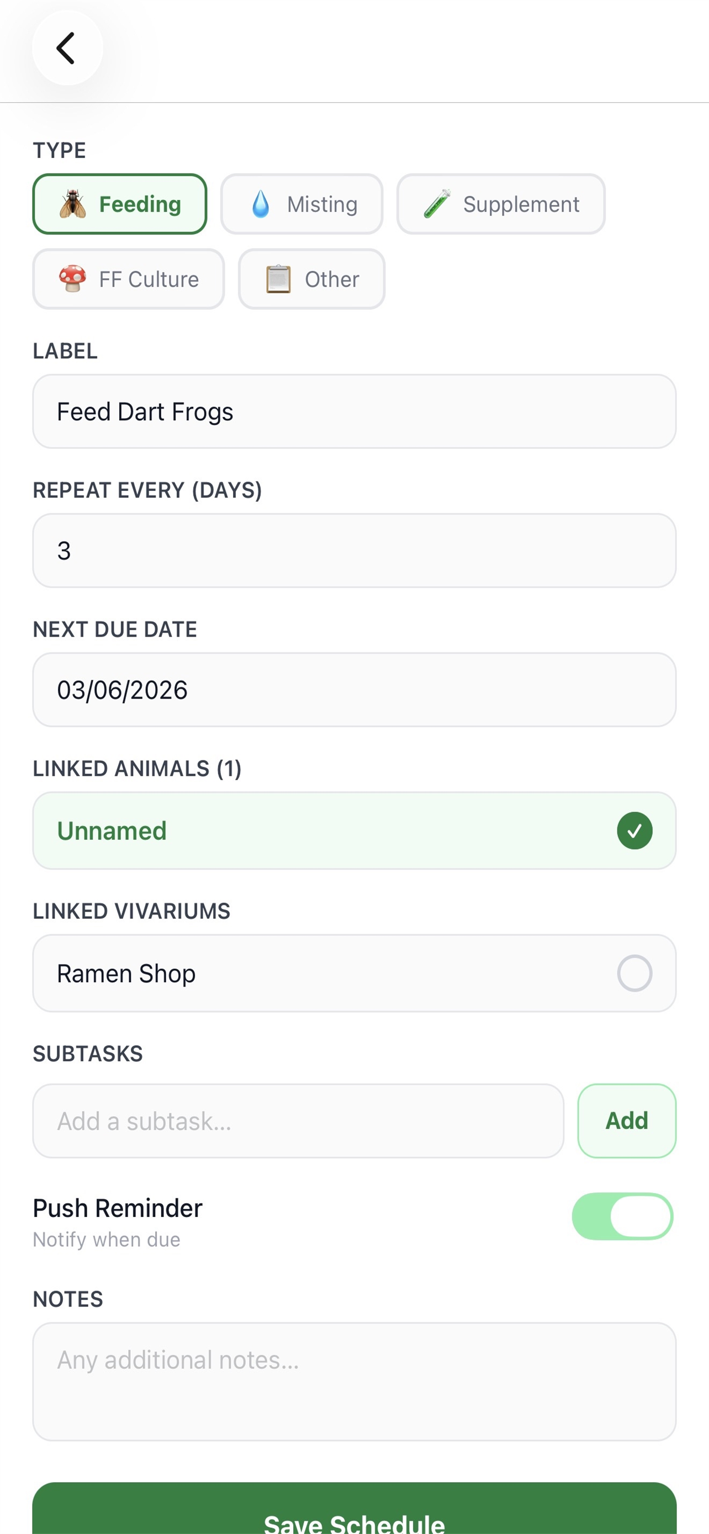Viewport: 709px width, 1534px height.
Task: Toggle the Push Reminder switch
Action: [x=622, y=1216]
